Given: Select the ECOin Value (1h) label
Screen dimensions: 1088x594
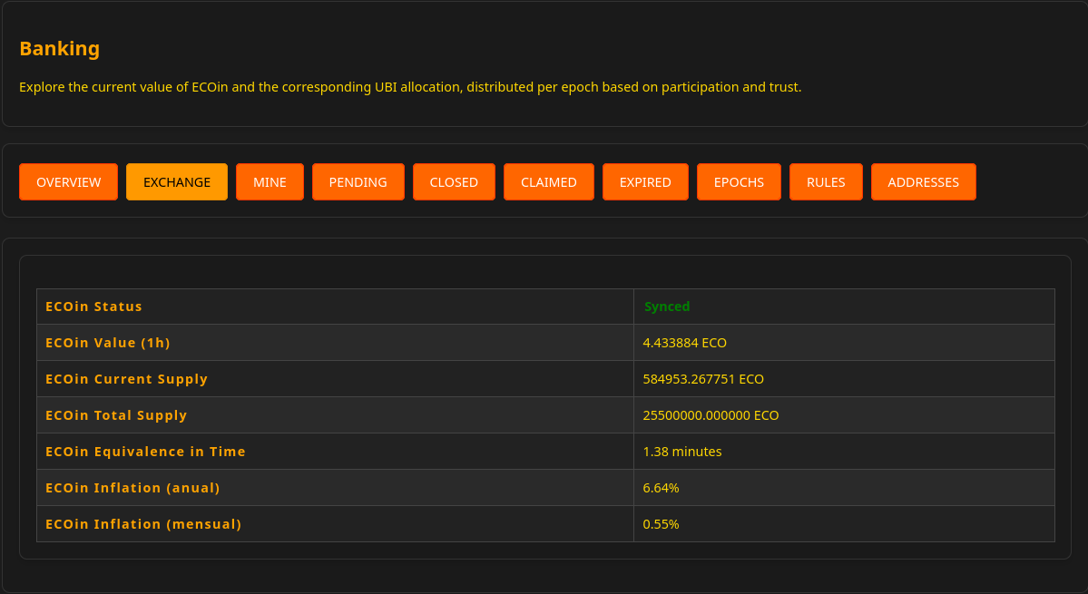Looking at the screenshot, I should pyautogui.click(x=108, y=343).
